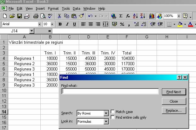The image size is (196, 130).
Task: Click the Sort Ascending icon
Action: (135, 16)
